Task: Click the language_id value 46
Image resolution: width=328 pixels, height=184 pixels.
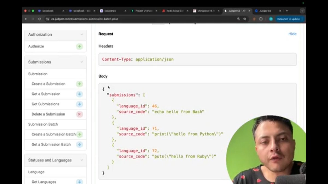Action: pyautogui.click(x=155, y=106)
